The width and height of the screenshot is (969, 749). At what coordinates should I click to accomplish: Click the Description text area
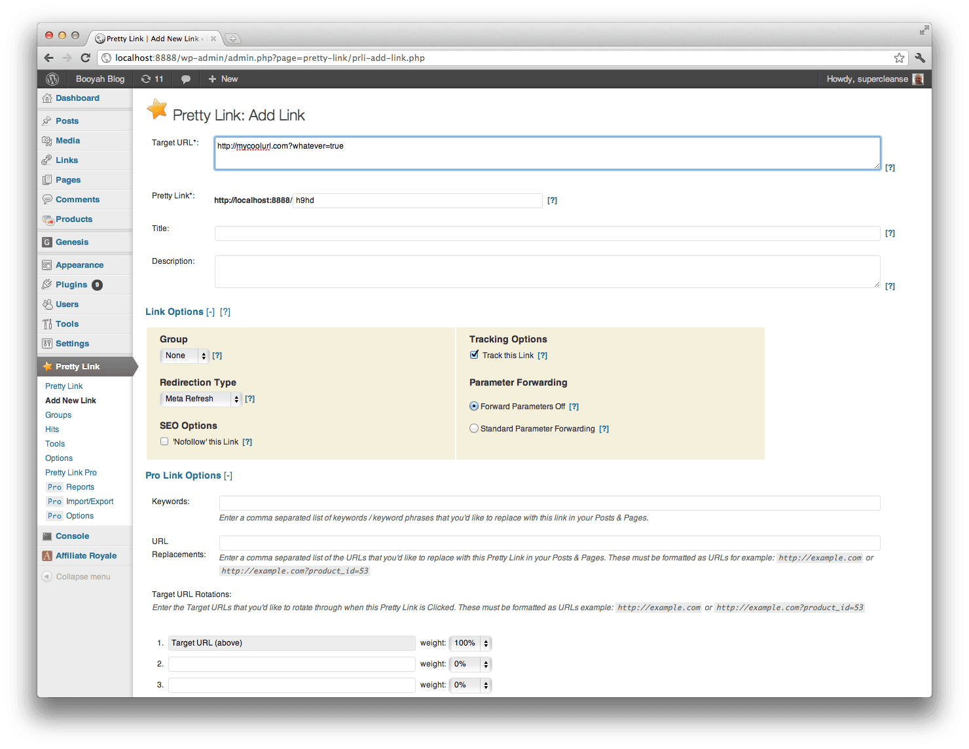click(547, 272)
